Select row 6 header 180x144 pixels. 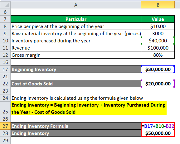[x=5, y=12]
